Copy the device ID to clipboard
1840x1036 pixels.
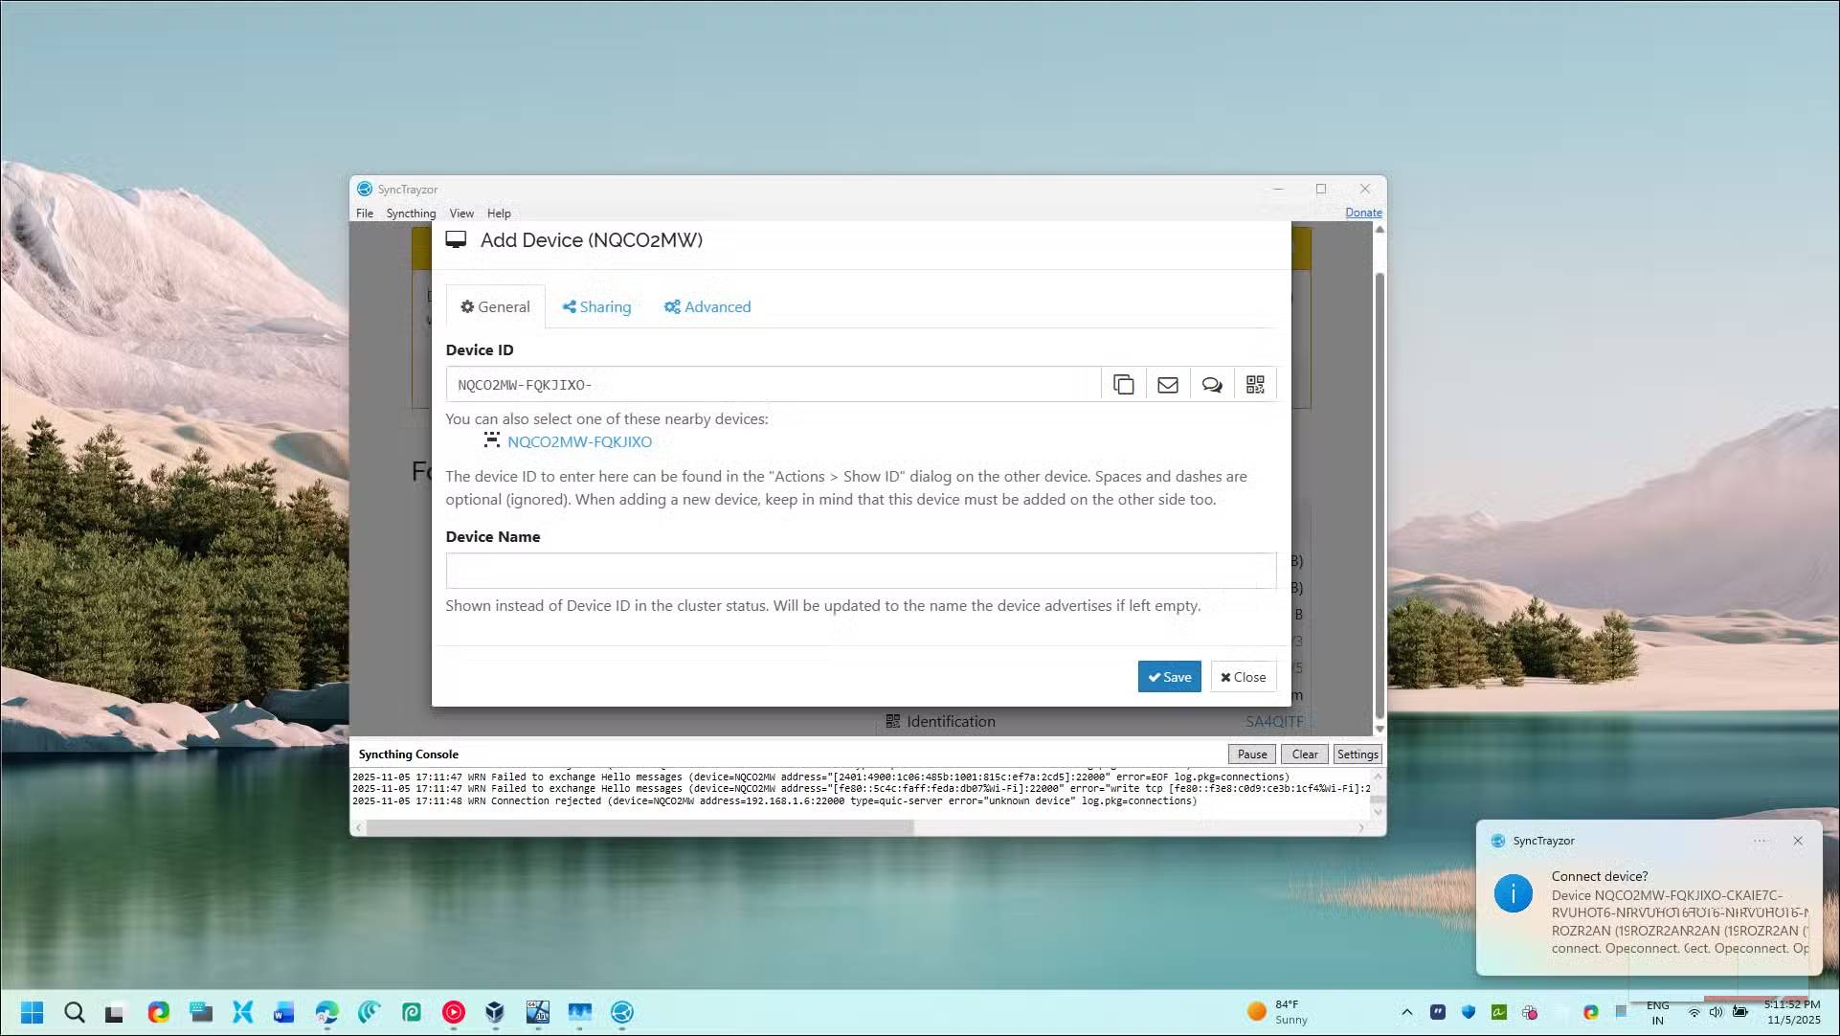pos(1123,384)
